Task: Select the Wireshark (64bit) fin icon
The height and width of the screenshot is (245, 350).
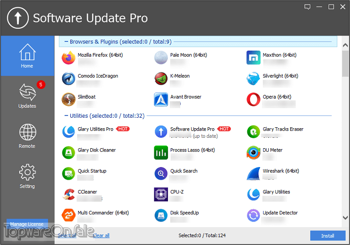Action: (x=253, y=173)
